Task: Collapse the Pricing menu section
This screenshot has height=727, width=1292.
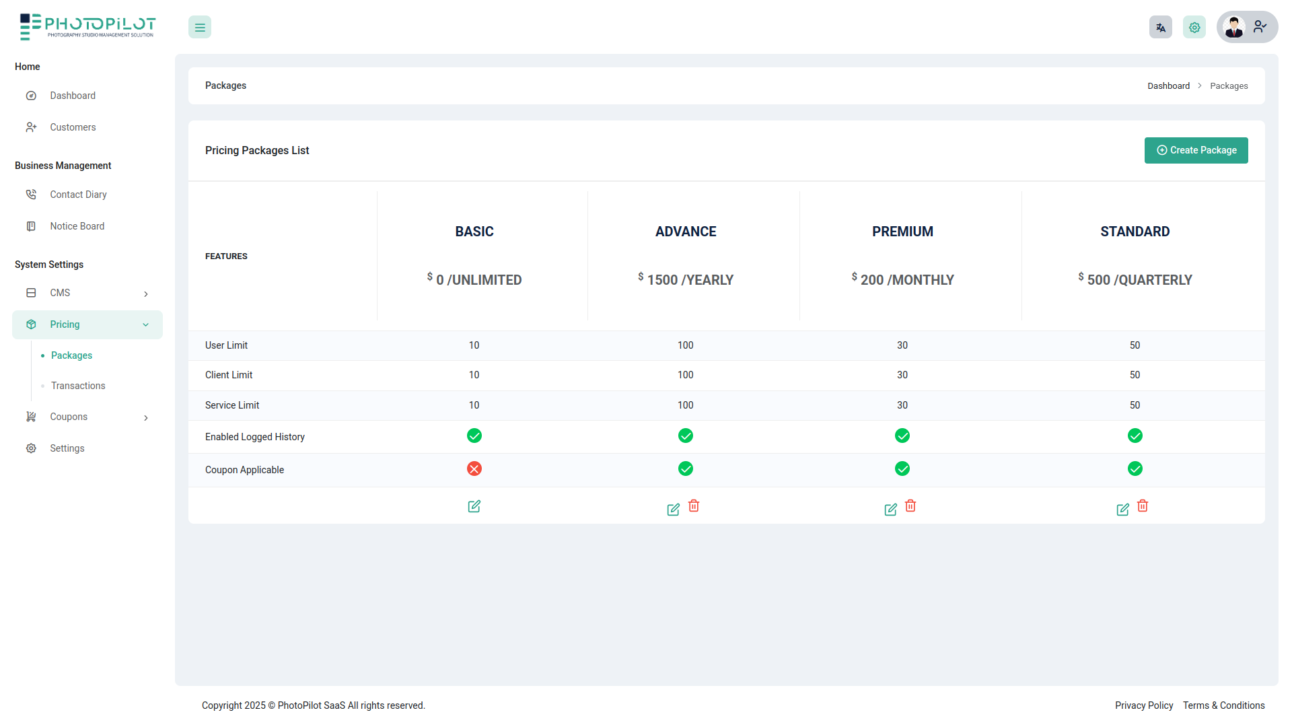Action: [146, 324]
